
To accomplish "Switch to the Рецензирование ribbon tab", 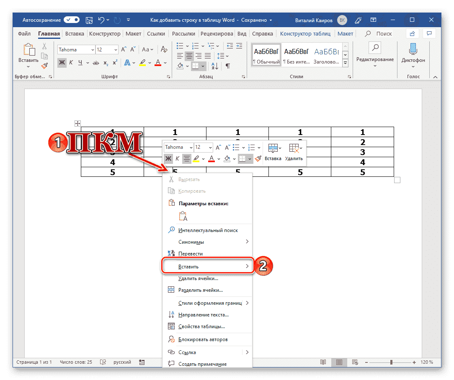I will click(x=217, y=33).
